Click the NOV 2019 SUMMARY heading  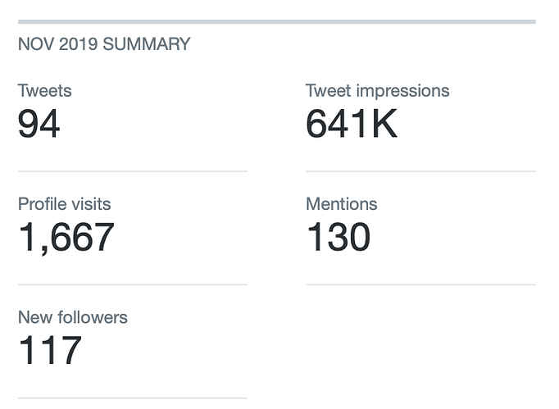pyautogui.click(x=104, y=44)
